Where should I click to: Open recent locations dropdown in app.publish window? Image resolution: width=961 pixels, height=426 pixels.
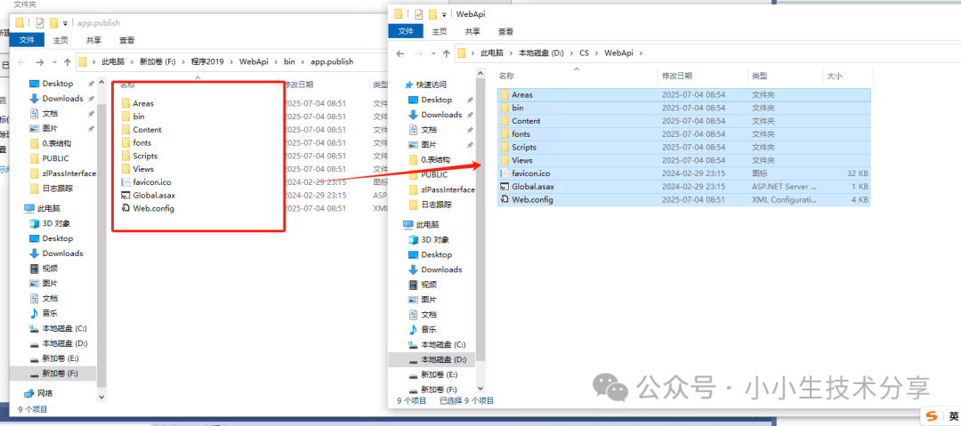[55, 62]
